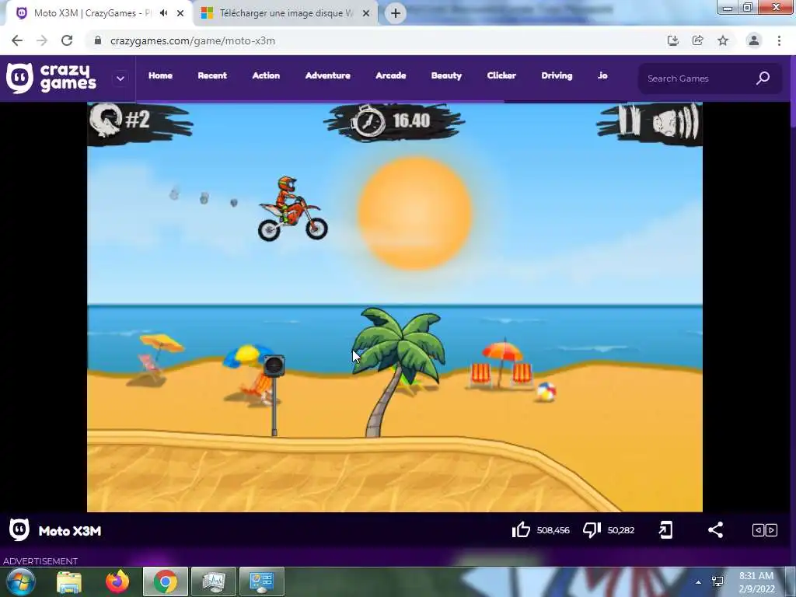This screenshot has width=796, height=597.
Task: Click the crazygames.com address bar
Action: click(375, 40)
